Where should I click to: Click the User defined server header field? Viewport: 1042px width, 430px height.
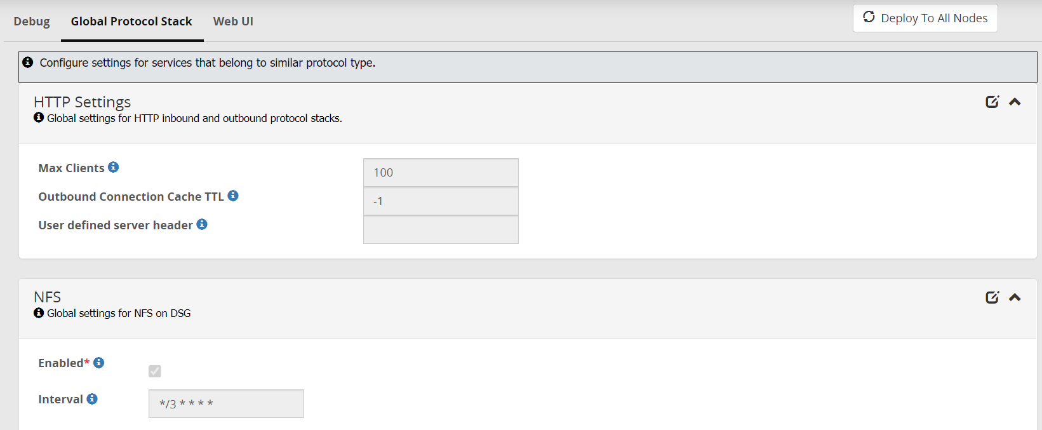coord(441,230)
